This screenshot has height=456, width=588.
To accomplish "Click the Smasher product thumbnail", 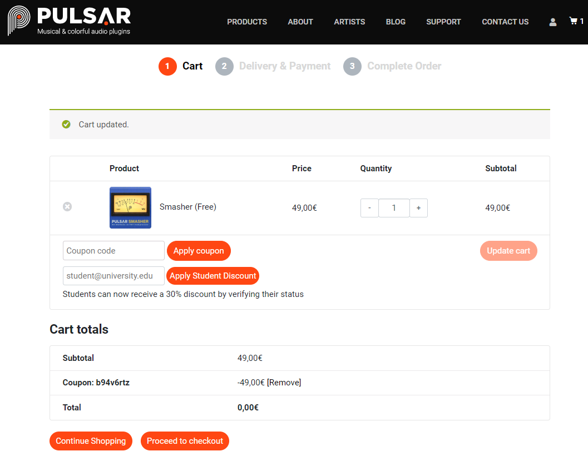I will (x=131, y=208).
